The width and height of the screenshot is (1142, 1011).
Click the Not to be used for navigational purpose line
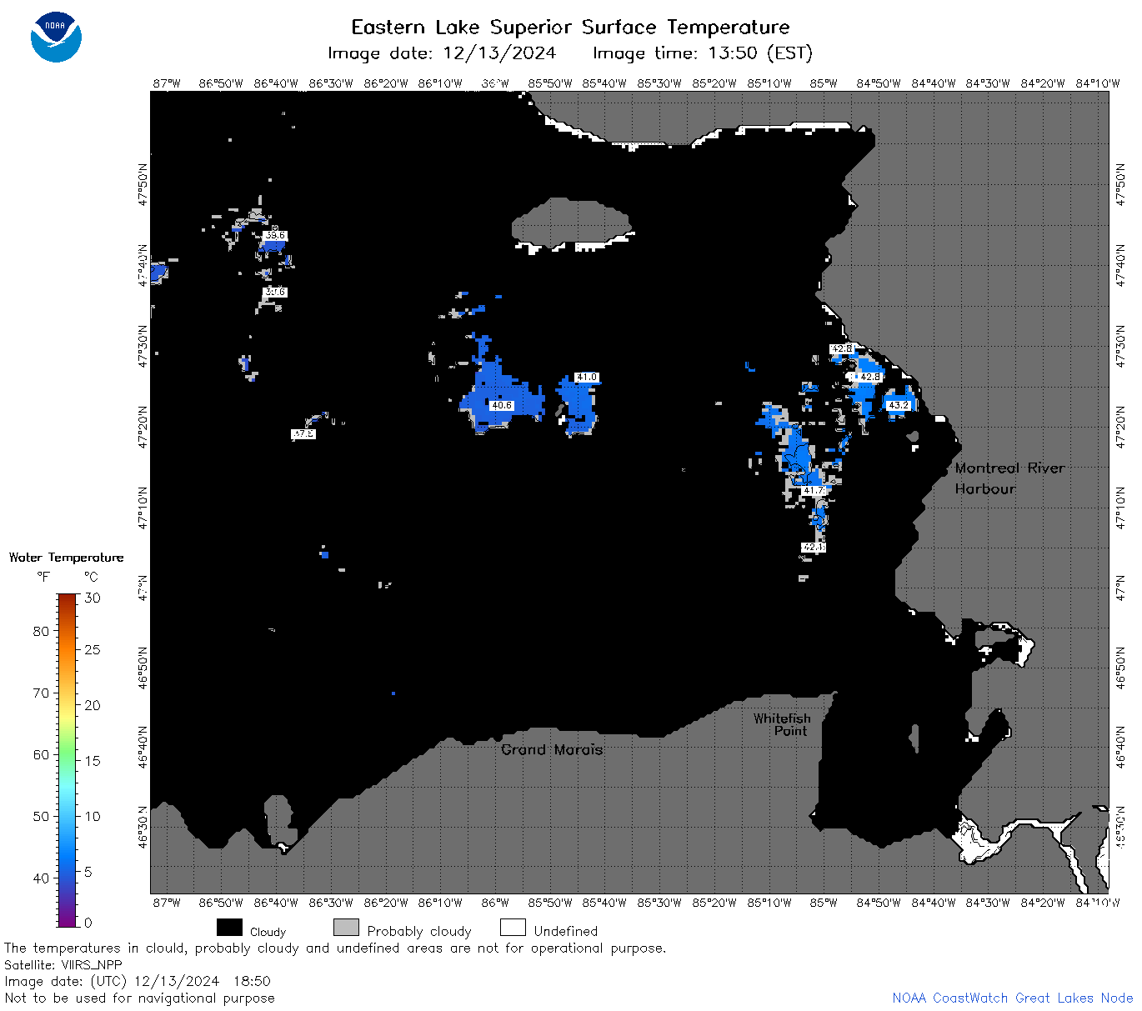click(139, 998)
